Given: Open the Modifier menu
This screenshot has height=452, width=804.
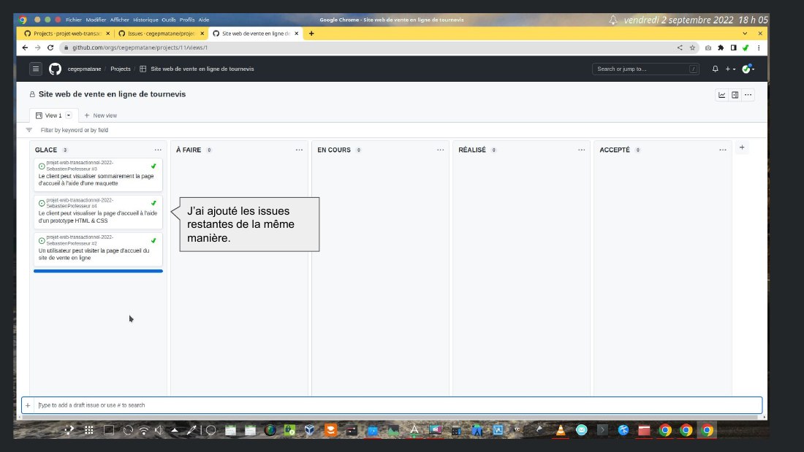Looking at the screenshot, I should coord(96,20).
